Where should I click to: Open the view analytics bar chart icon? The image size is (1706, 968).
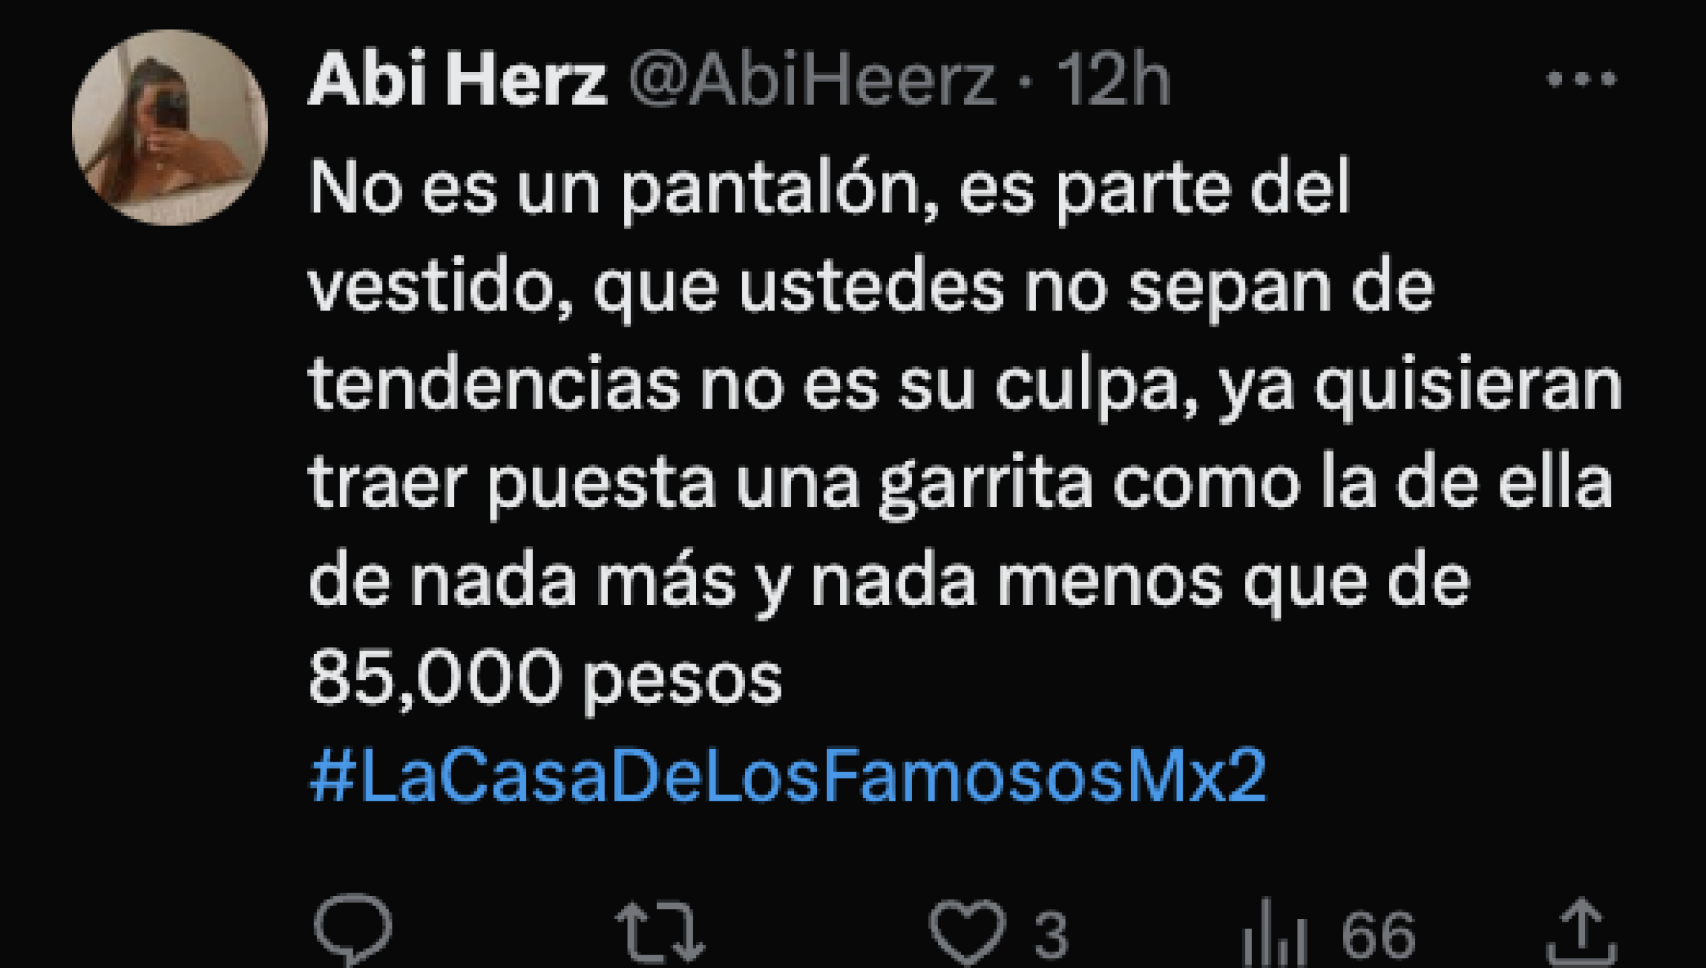coord(1274,933)
